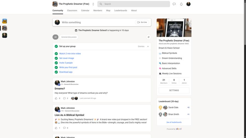Click the 1 Admin count
This screenshot has height=138, width=246.
pyautogui.click(x=184, y=81)
